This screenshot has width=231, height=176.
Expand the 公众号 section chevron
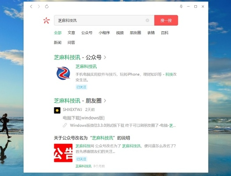pos(105,57)
